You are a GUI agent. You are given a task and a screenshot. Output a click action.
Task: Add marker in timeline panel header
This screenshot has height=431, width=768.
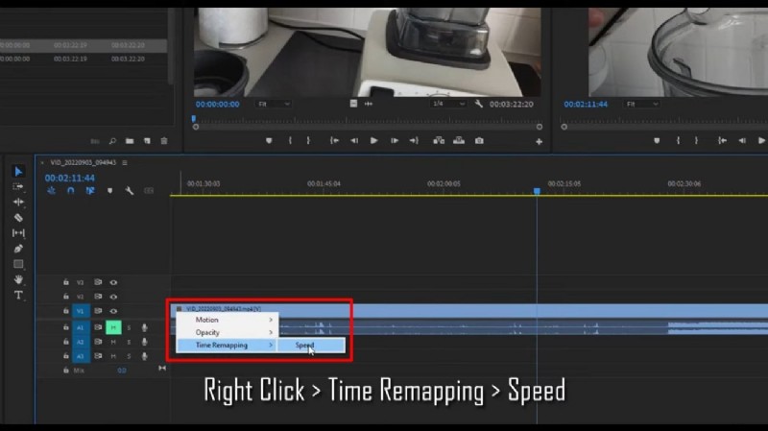(109, 190)
